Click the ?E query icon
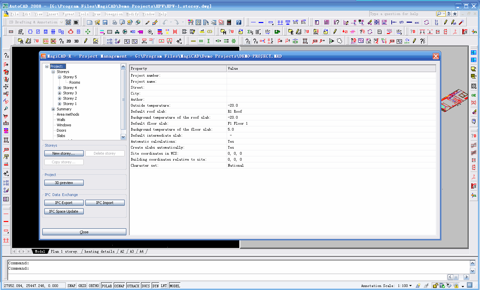The image size is (480, 290). pyautogui.click(x=247, y=41)
